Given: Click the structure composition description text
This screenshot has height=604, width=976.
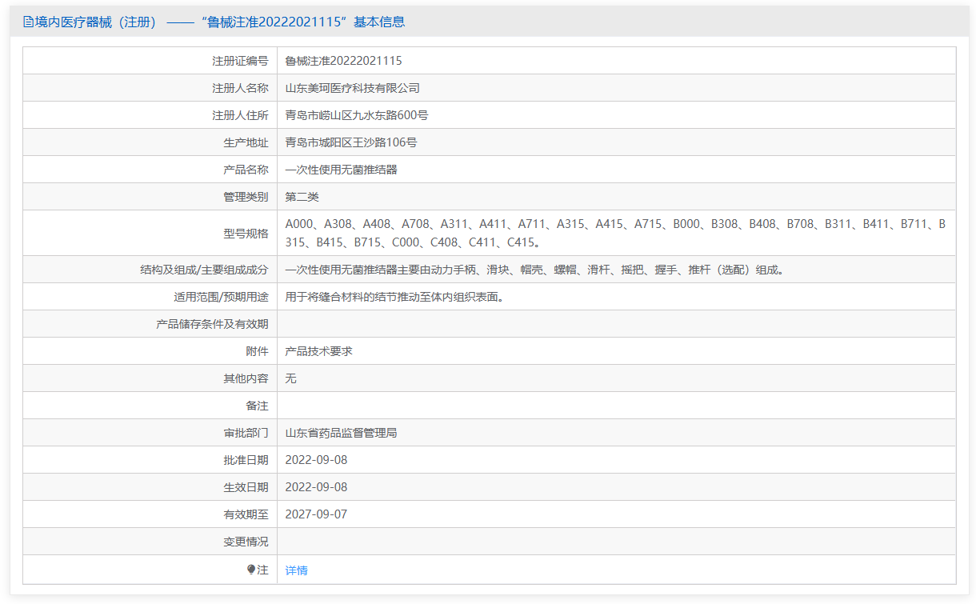Looking at the screenshot, I should click(534, 270).
